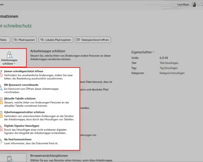Click Tag hinzufügen field

[168, 68]
